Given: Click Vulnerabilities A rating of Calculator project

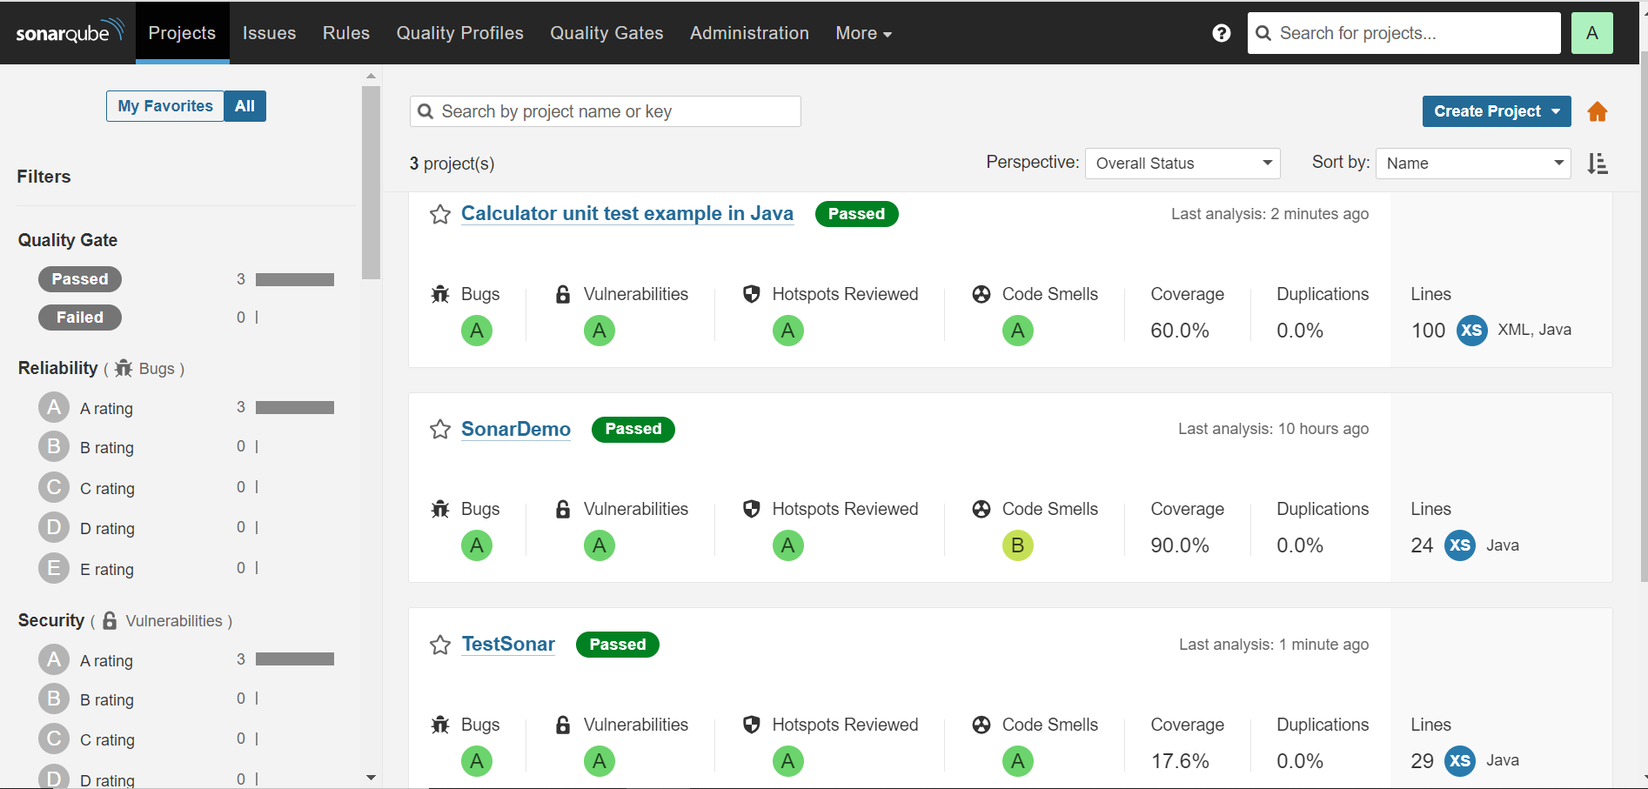Looking at the screenshot, I should [x=600, y=331].
